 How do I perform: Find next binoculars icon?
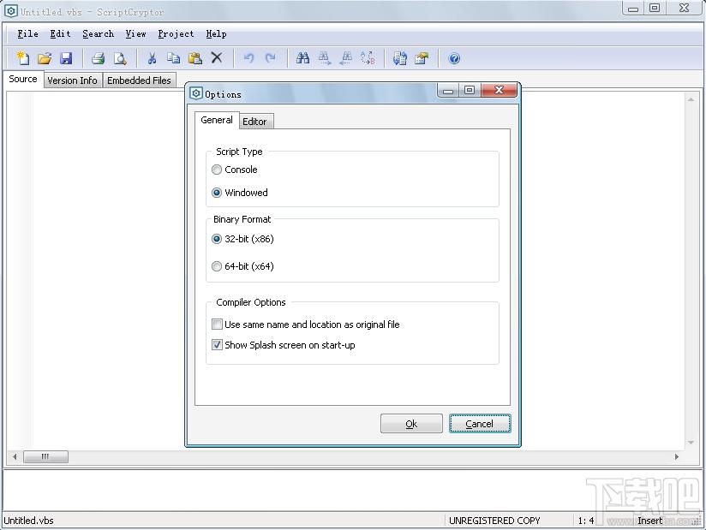[x=324, y=58]
